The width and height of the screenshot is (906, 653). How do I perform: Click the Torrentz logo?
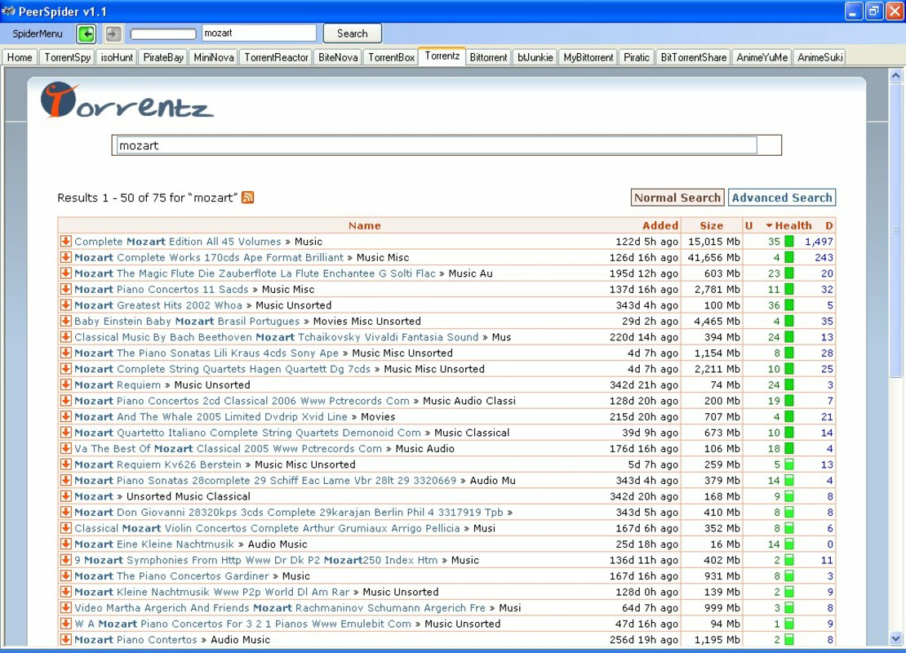[127, 101]
